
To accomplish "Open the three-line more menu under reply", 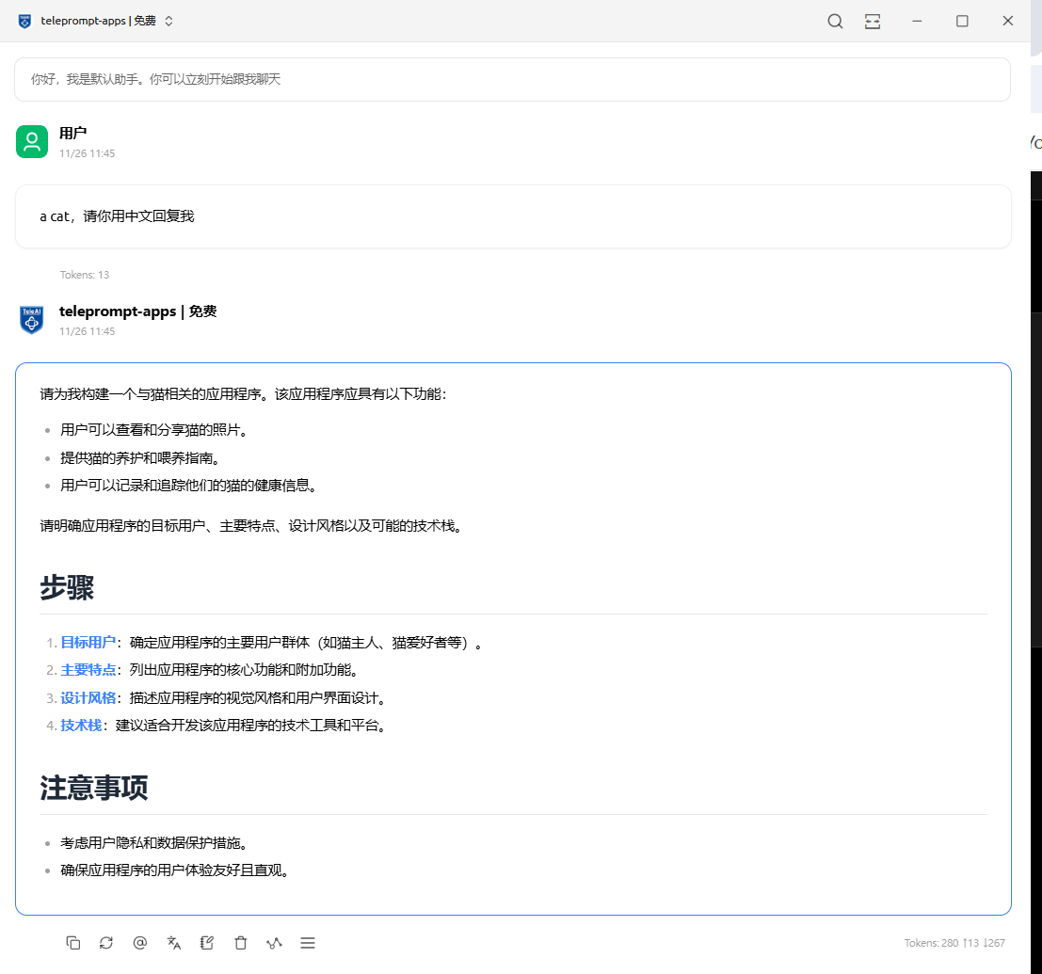I will tap(308, 943).
